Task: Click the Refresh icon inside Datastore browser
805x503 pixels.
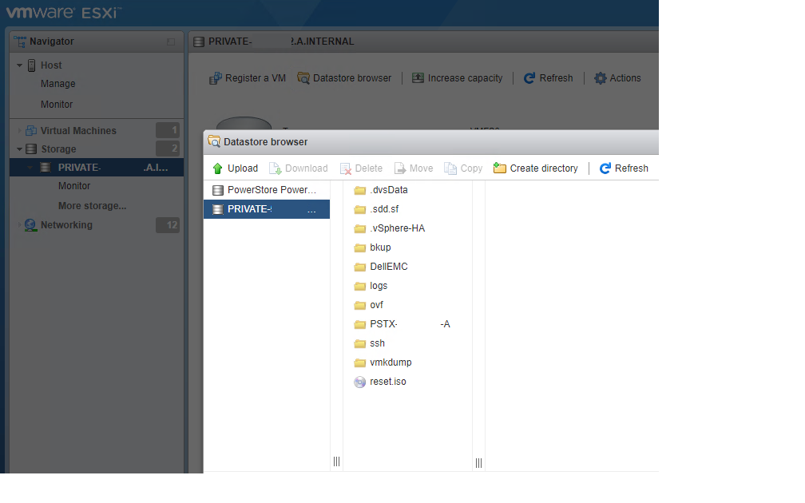Action: [x=607, y=168]
